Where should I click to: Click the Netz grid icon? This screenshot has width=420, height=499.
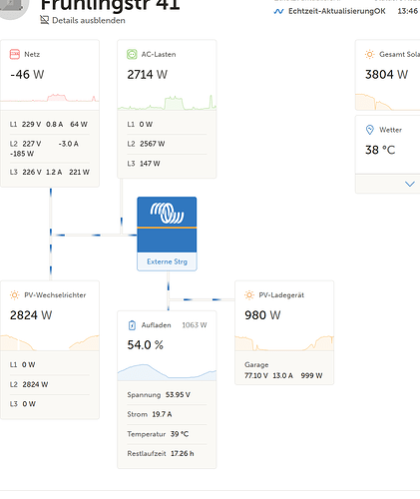pos(15,54)
